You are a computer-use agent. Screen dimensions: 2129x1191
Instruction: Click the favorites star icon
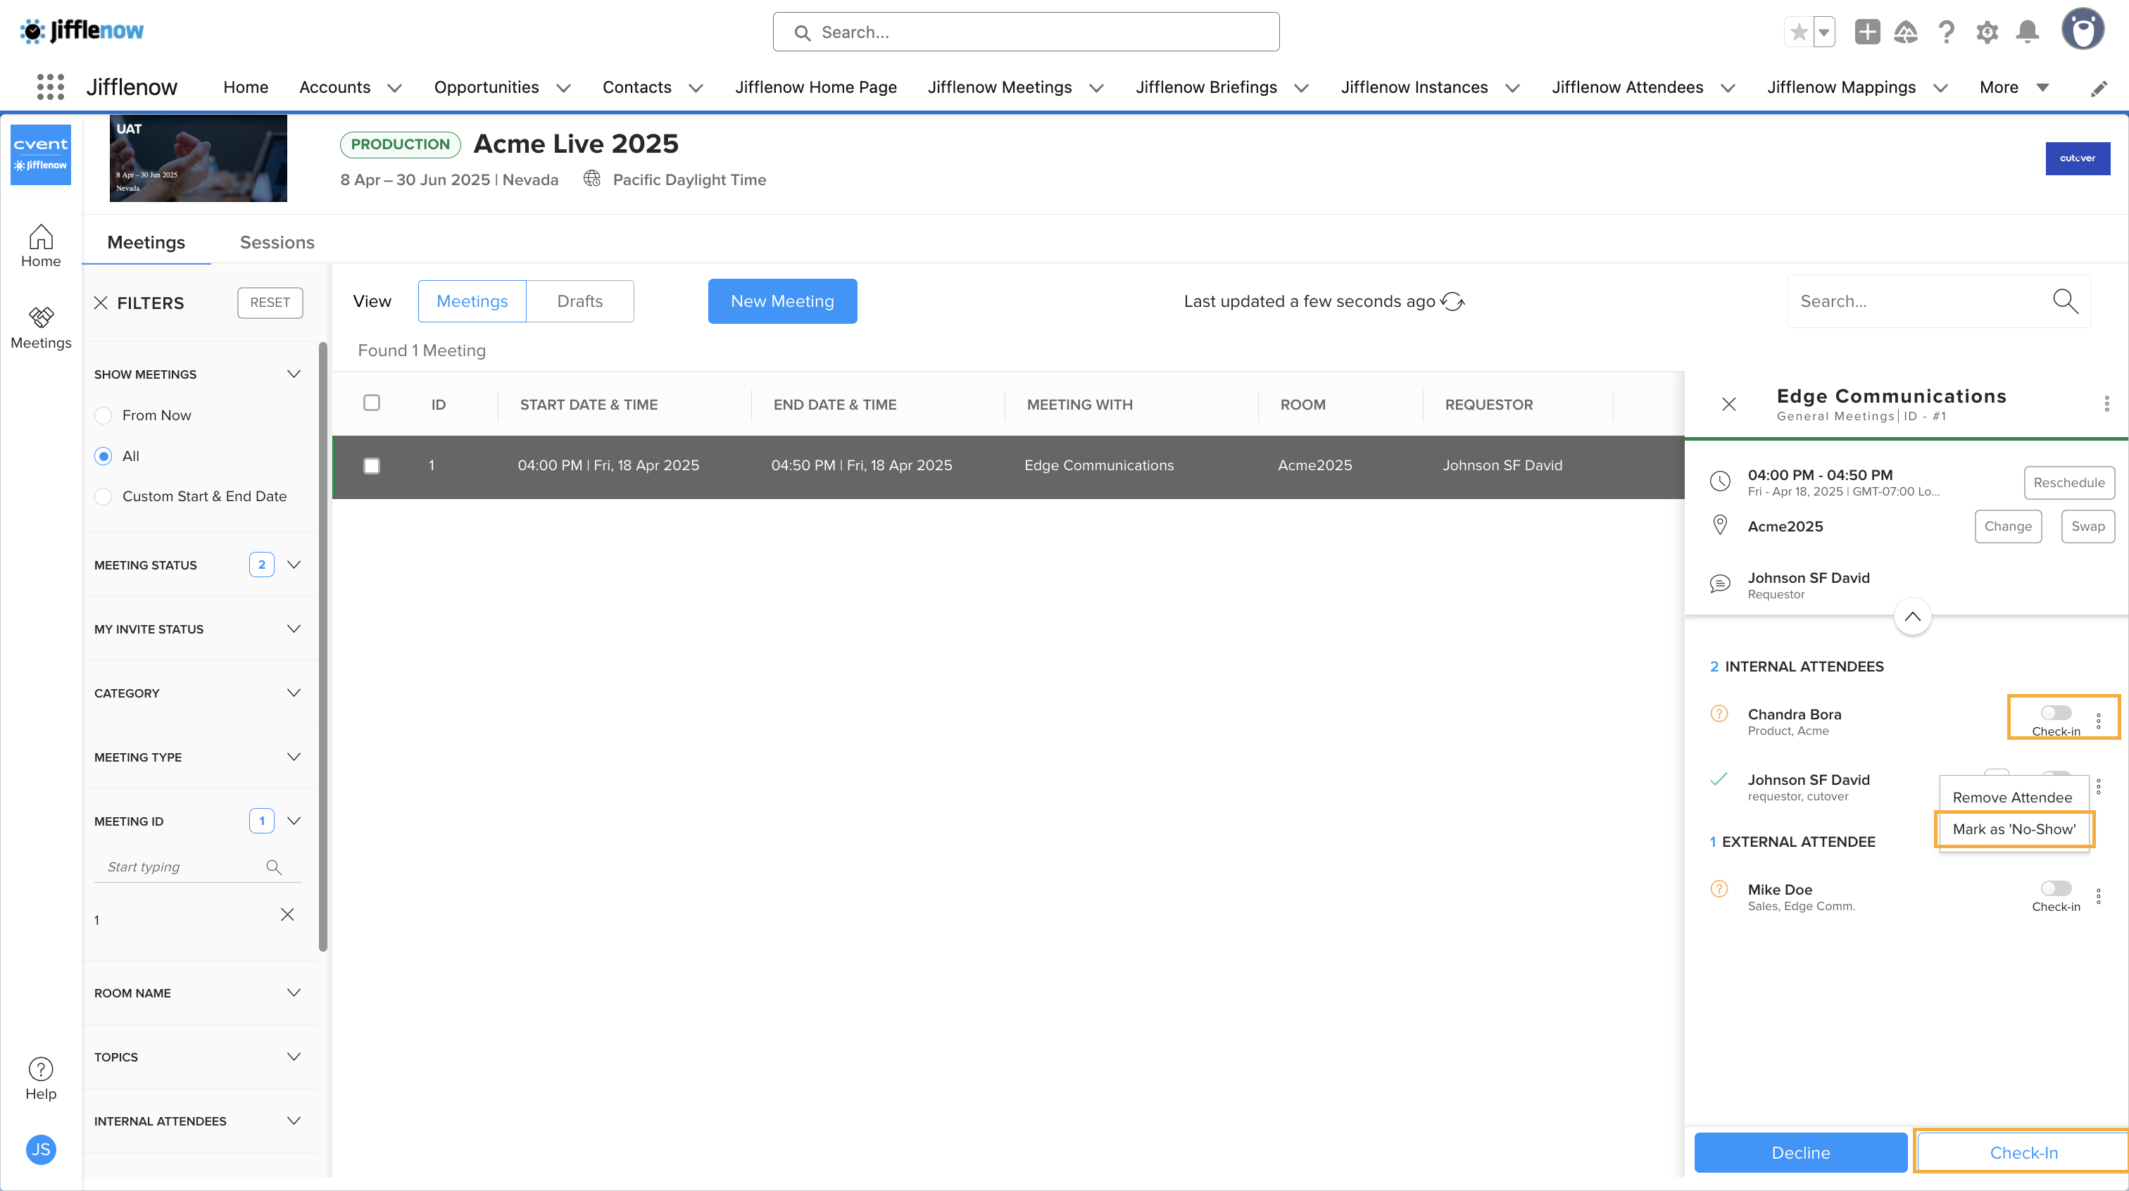click(x=1798, y=32)
